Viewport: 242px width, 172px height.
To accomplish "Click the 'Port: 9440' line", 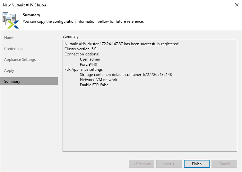I will point(89,64).
